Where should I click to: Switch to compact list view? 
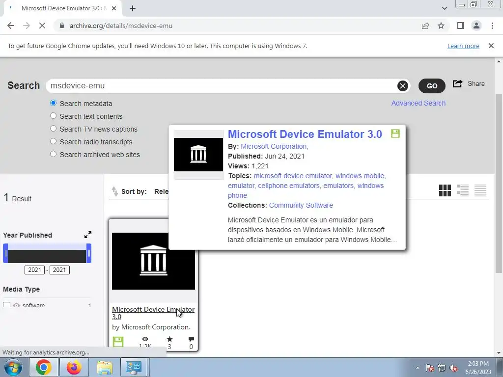[480, 190]
